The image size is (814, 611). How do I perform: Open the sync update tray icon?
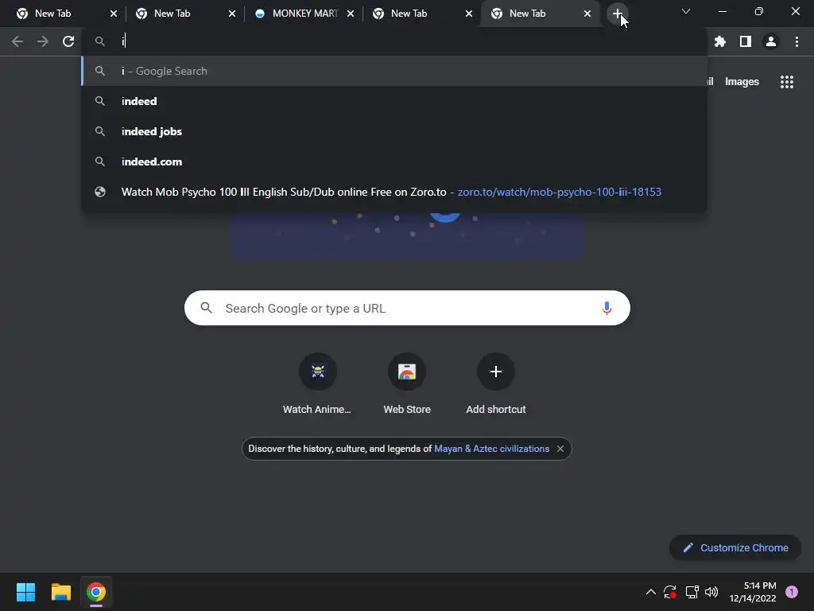670,592
